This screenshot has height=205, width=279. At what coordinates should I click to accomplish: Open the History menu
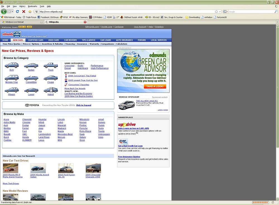22,6
